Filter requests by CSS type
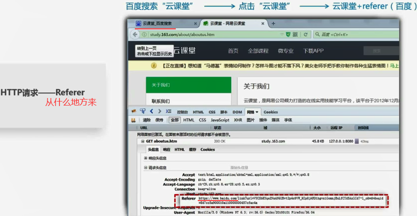 [202, 120]
